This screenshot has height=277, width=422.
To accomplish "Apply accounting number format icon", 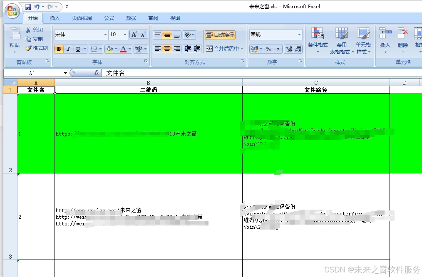I will point(254,49).
